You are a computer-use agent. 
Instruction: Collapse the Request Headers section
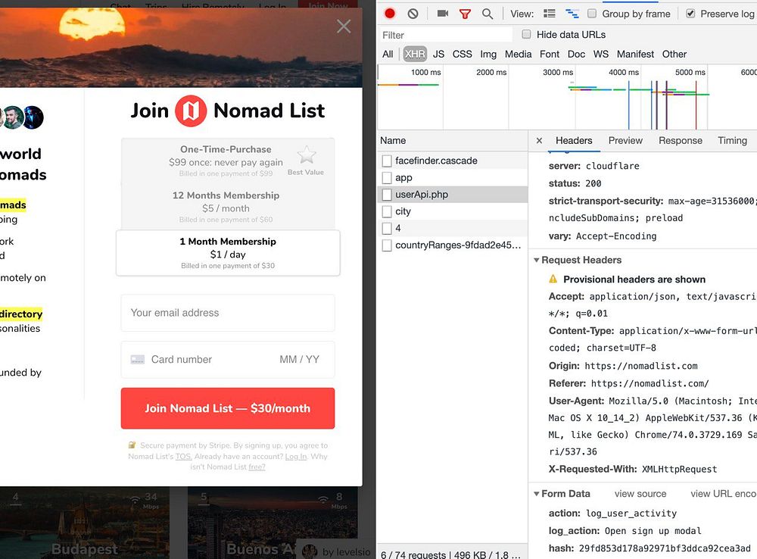click(x=537, y=260)
